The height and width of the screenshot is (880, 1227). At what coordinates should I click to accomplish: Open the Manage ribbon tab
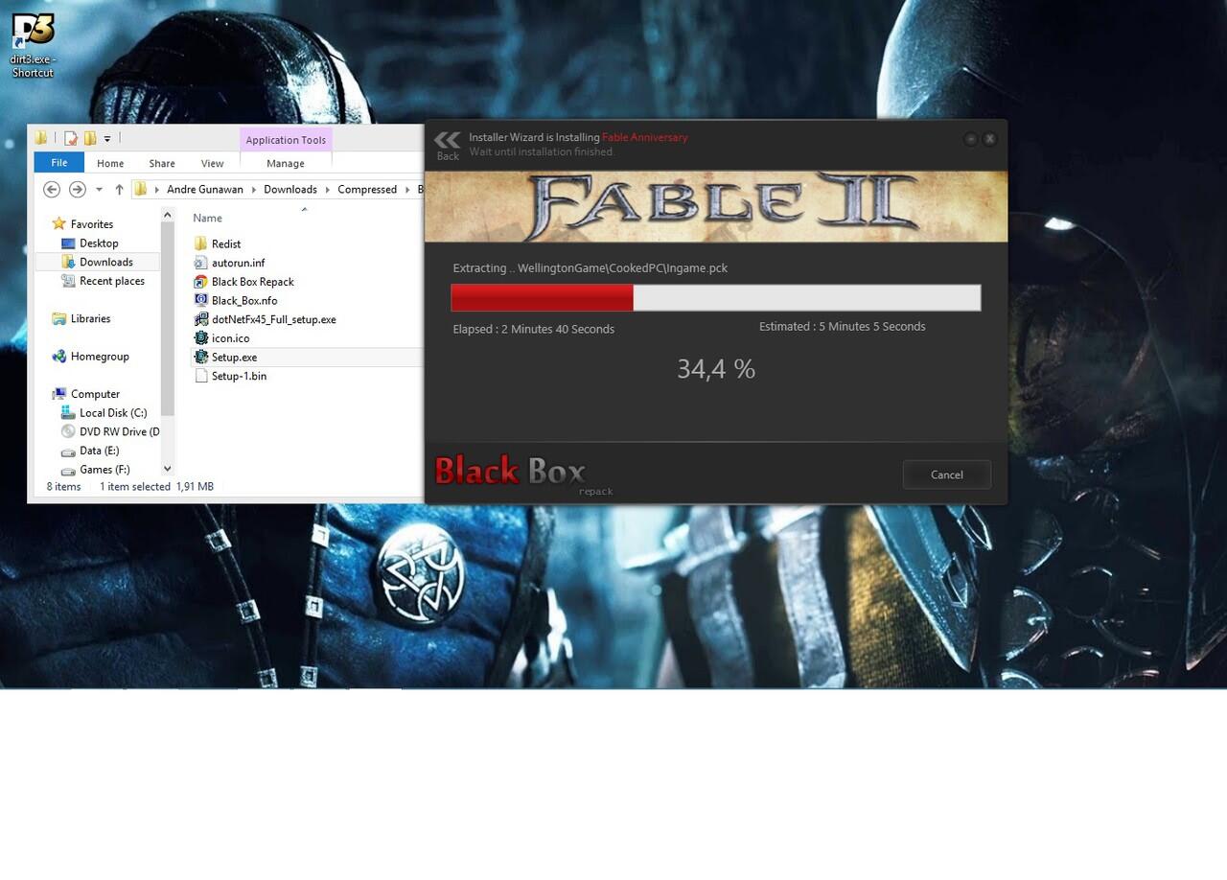[286, 163]
